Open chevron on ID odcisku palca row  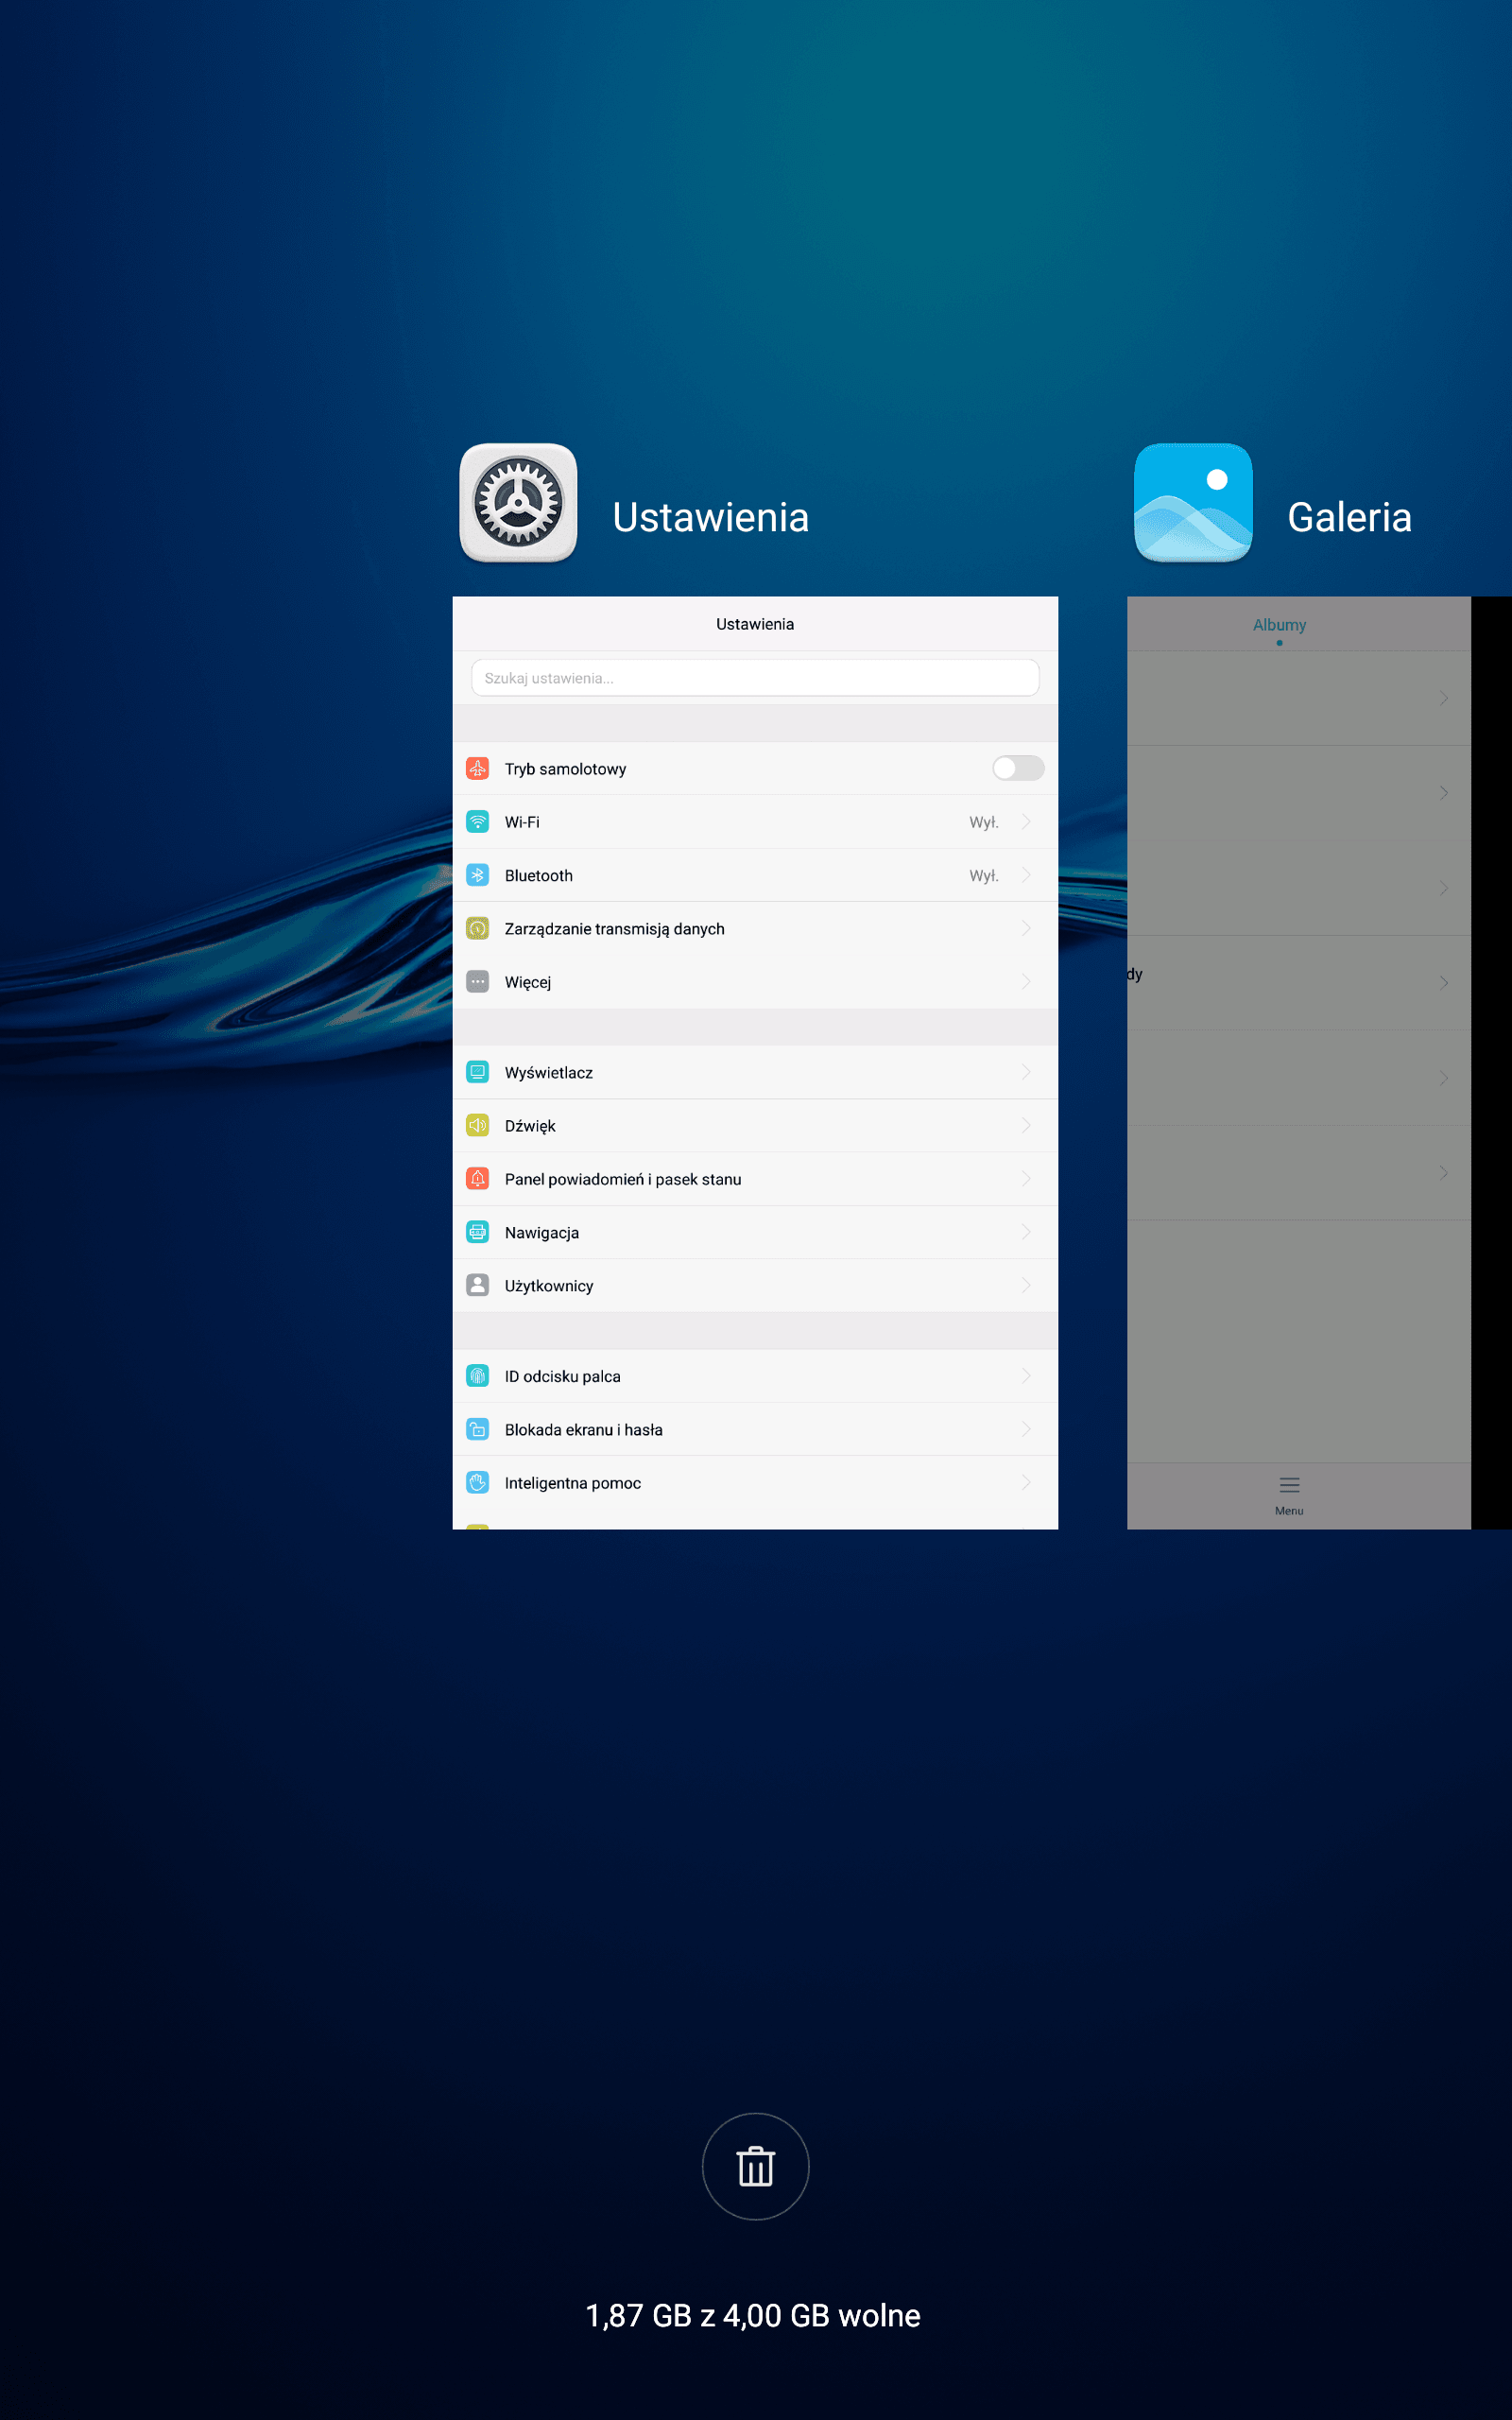[1026, 1376]
